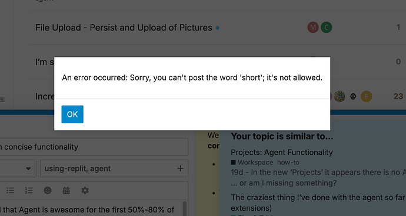
Task: Click reply count 1 on File Upload row
Action: click(x=398, y=28)
